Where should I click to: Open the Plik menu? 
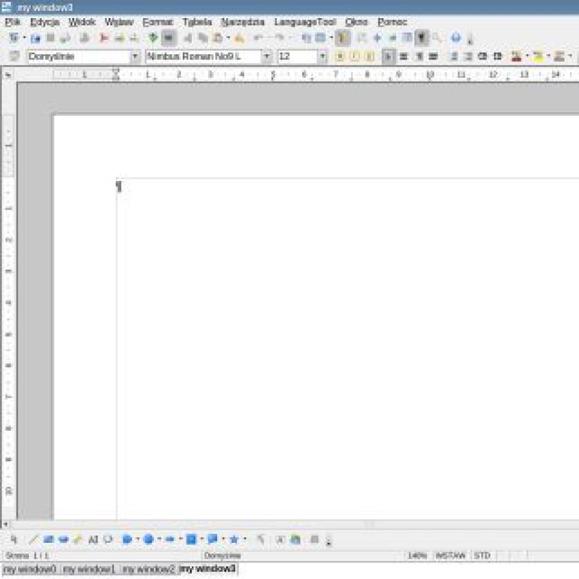tap(12, 22)
